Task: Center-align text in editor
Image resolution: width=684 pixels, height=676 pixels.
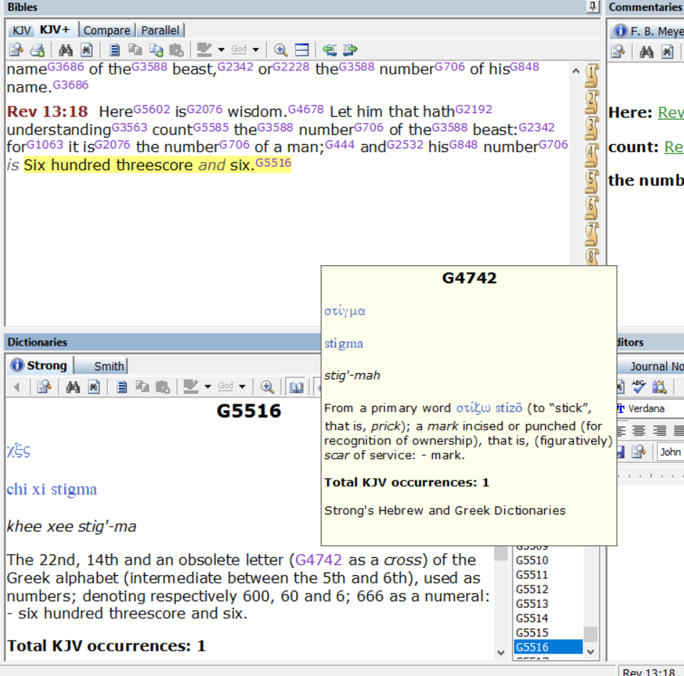Action: click(x=639, y=430)
